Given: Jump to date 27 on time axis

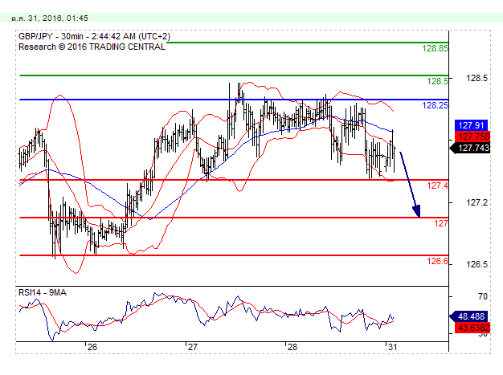Looking at the screenshot, I should tap(192, 346).
